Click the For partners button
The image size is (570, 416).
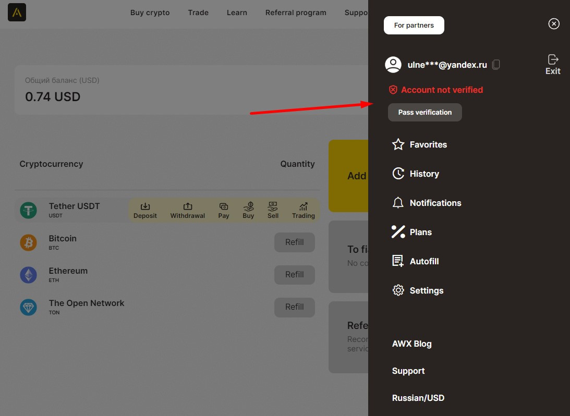pyautogui.click(x=414, y=25)
